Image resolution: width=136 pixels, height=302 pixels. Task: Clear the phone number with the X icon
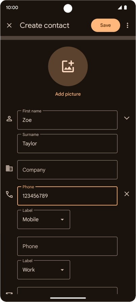point(127,194)
